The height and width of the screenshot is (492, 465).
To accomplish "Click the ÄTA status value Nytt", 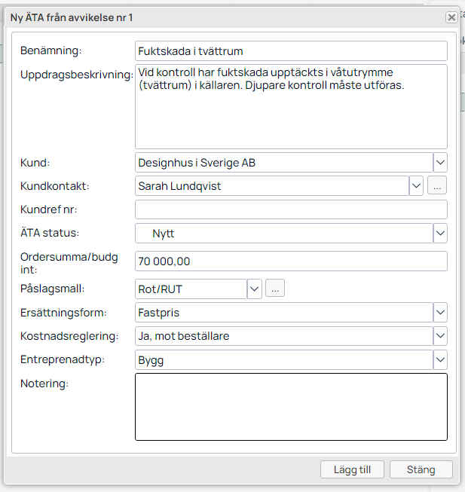I will (284, 233).
